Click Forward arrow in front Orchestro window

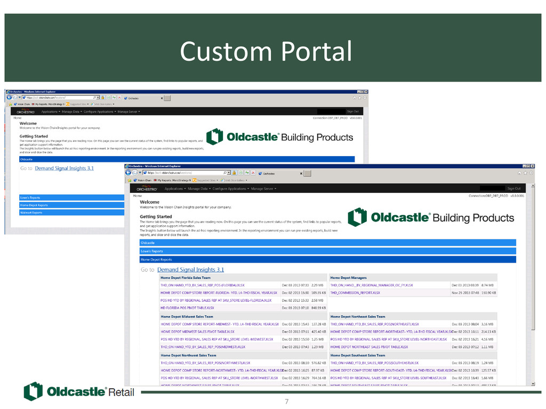click(135, 173)
